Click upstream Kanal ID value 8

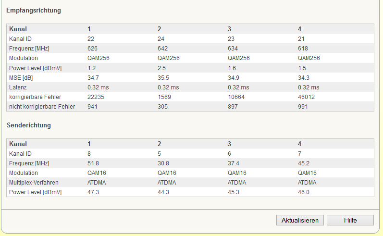point(89,153)
